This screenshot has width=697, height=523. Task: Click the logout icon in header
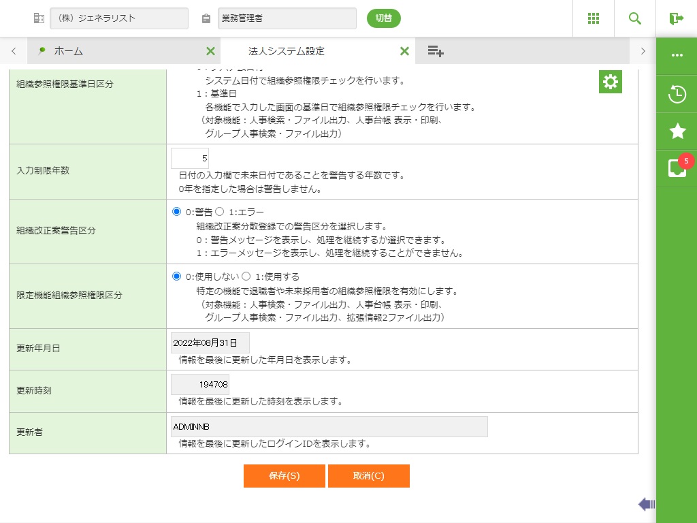click(676, 18)
